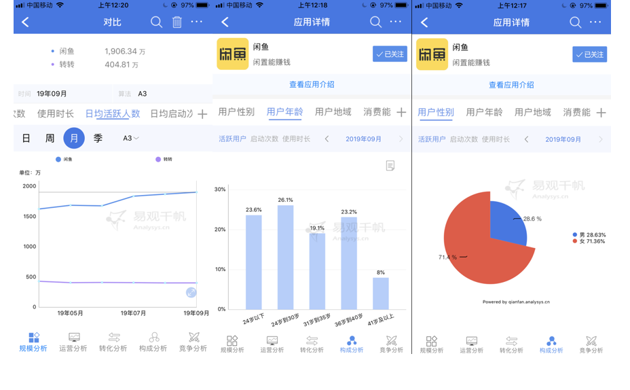Image resolution: width=630 pixels, height=390 pixels.
Task: Open 竞争分析 in right screen bottom bar
Action: click(x=591, y=345)
